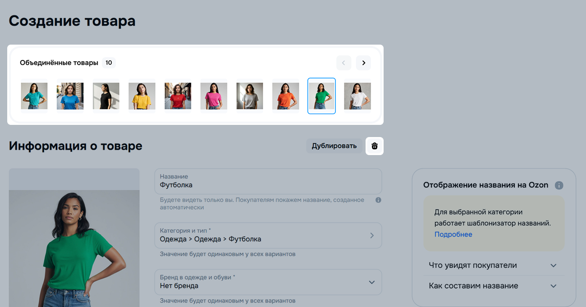Screen dimensions: 586x307
Task: Open the Подробнее link
Action: (453, 234)
